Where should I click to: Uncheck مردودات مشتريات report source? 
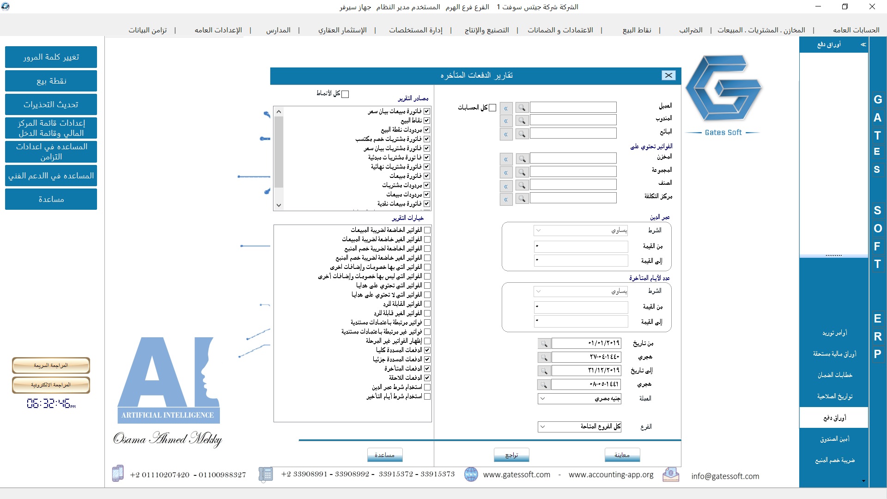427,185
